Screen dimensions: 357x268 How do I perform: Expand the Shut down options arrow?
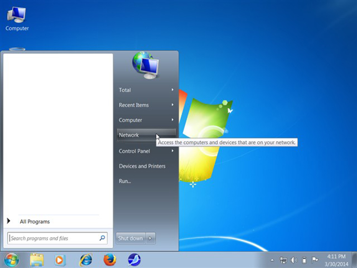(151, 238)
